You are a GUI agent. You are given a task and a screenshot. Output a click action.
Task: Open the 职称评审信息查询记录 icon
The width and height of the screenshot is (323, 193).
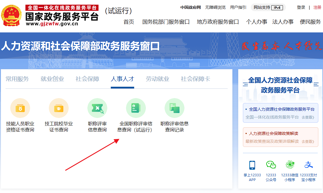[175, 108]
